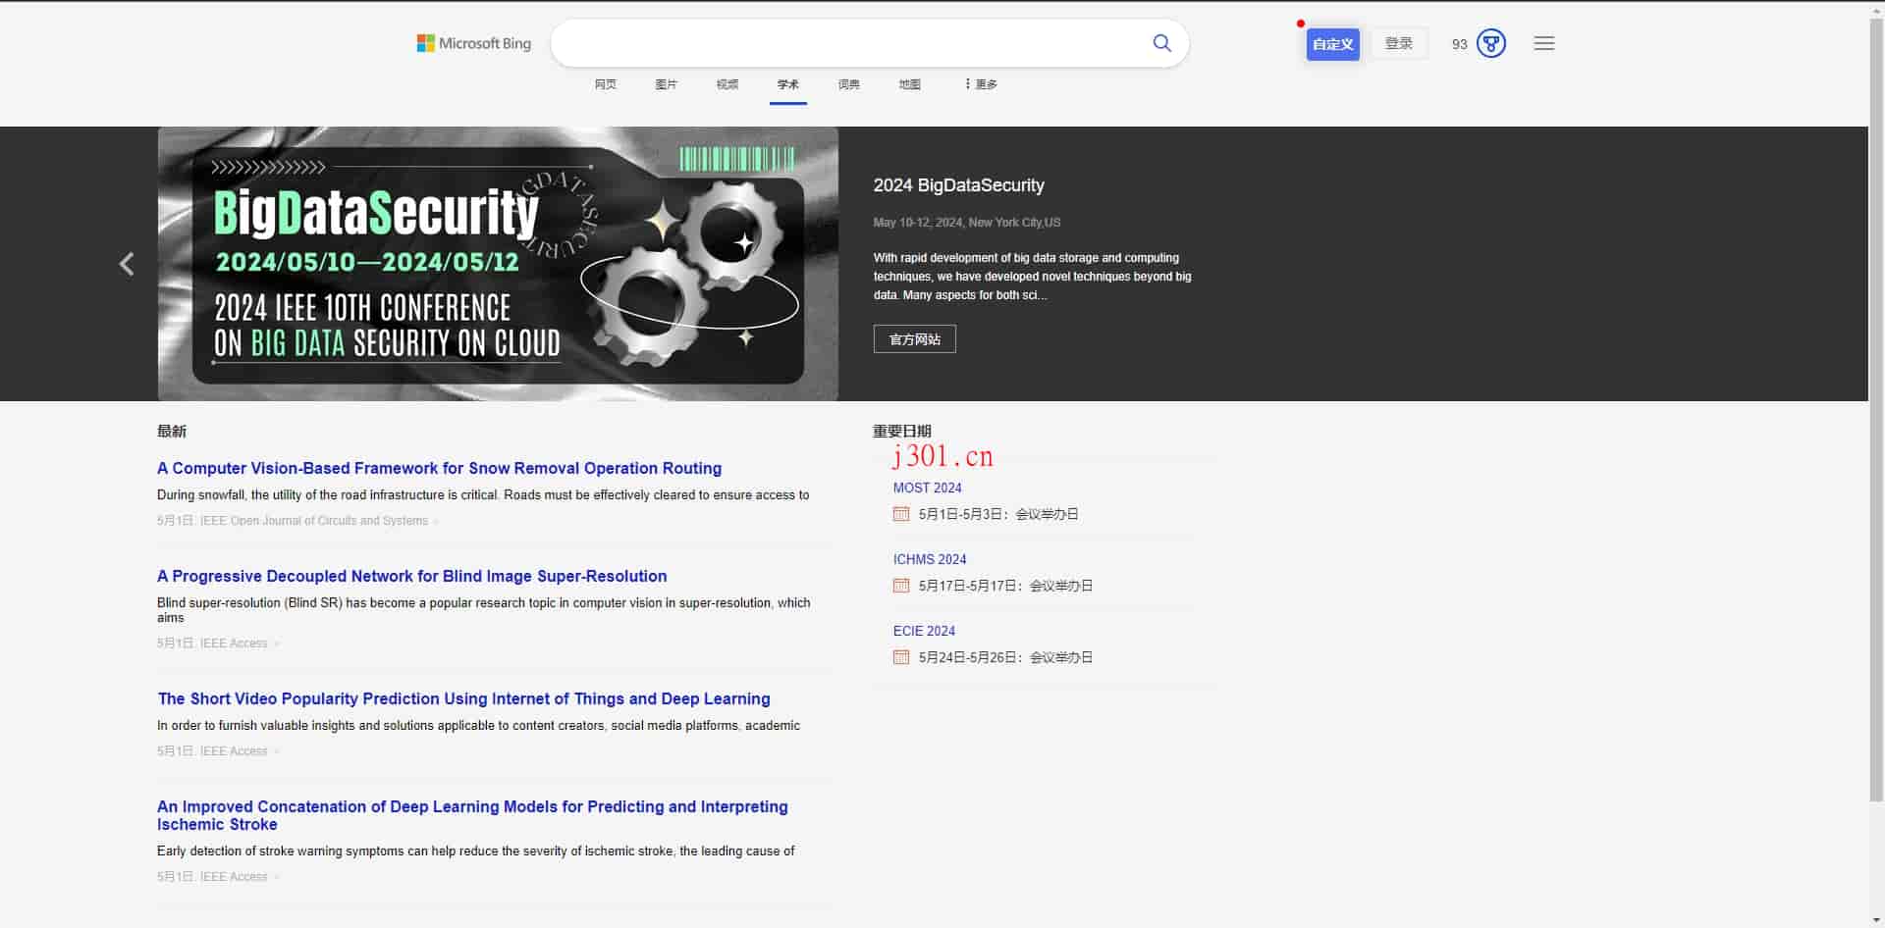Viewport: 1885px width, 928px height.
Task: Click the May 10-12, 2024, New York City text
Action: coord(967,223)
